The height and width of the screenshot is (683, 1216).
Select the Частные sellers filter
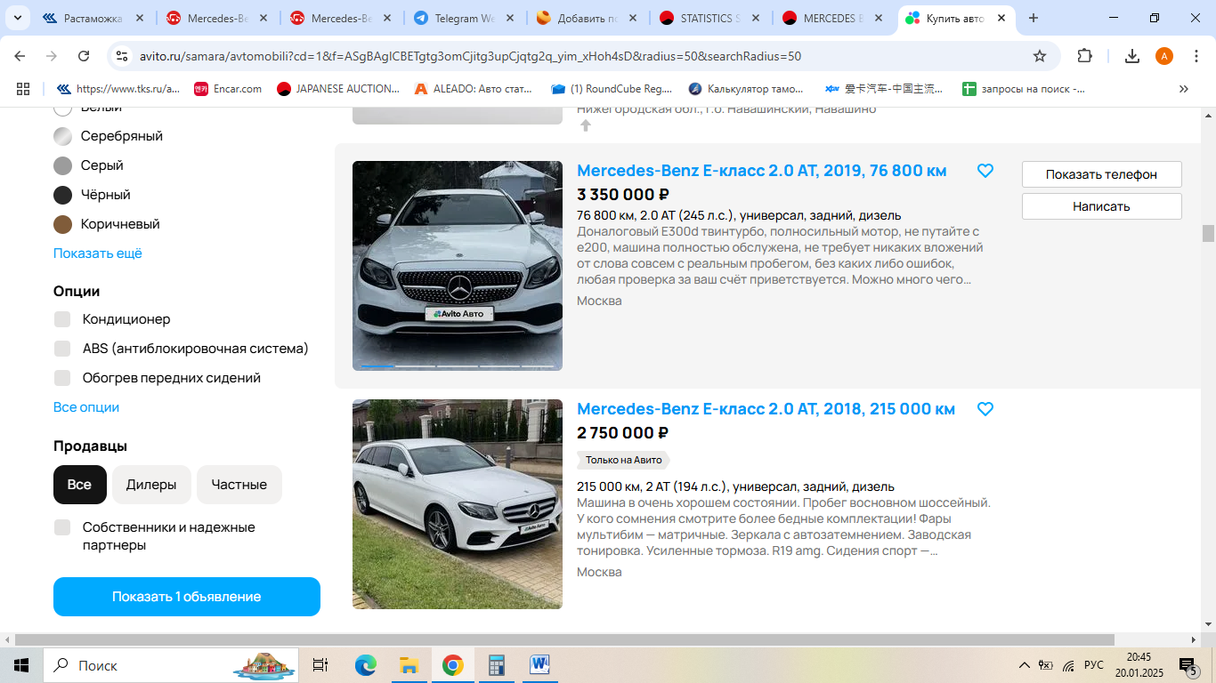[239, 485]
